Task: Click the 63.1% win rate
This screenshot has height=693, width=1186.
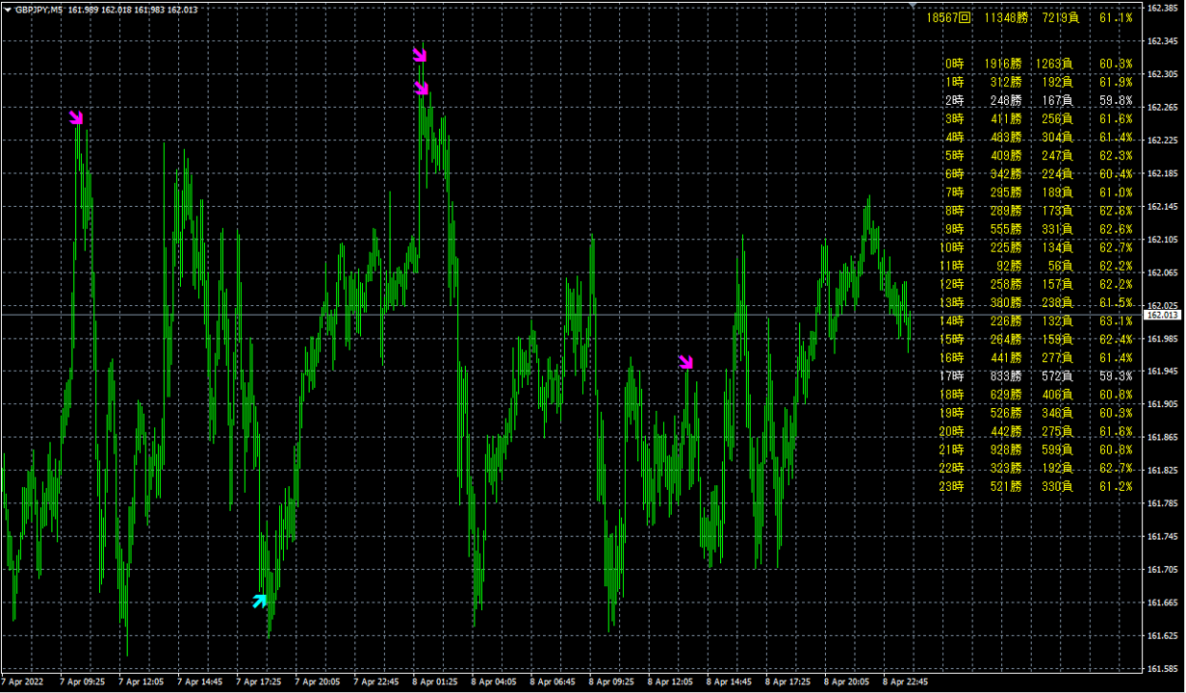Action: click(1116, 321)
